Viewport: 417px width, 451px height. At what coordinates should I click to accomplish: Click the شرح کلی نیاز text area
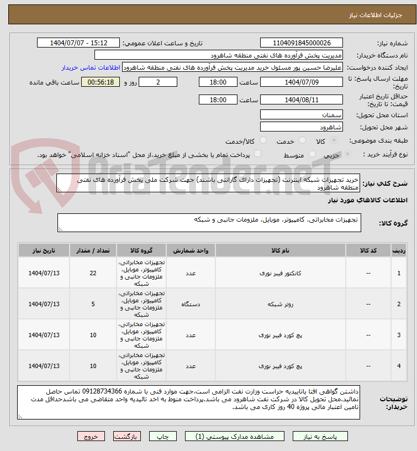pos(208,183)
